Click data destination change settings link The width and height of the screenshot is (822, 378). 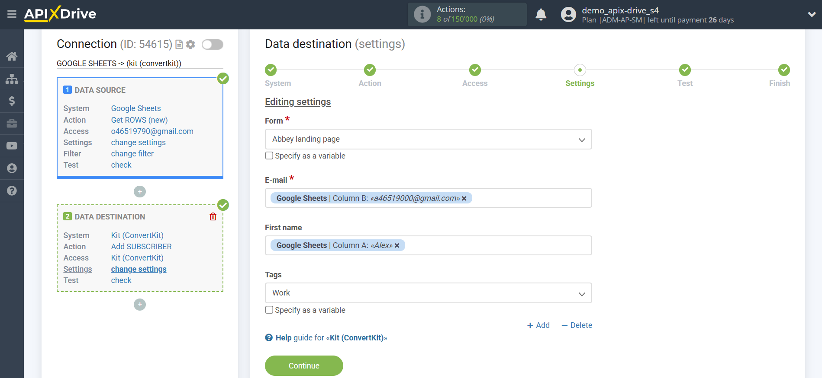[139, 269]
